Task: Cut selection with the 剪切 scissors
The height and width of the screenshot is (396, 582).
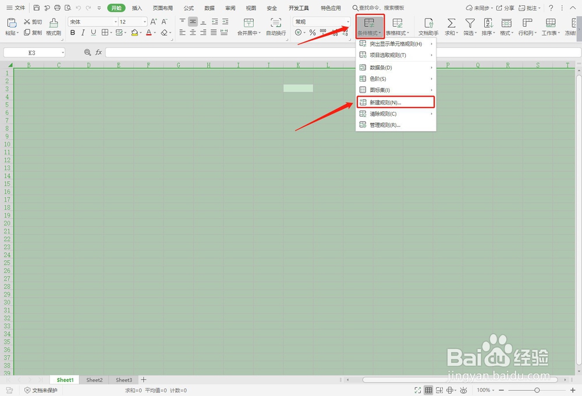Action: tap(33, 22)
